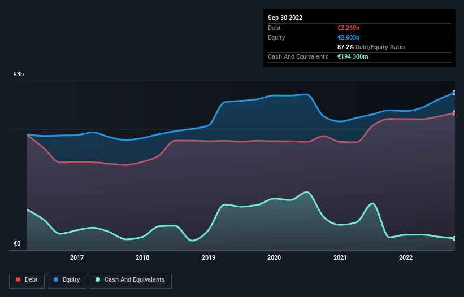Image resolution: width=464 pixels, height=297 pixels.
Task: Click the €2.603b equity value
Action: pyautogui.click(x=348, y=37)
